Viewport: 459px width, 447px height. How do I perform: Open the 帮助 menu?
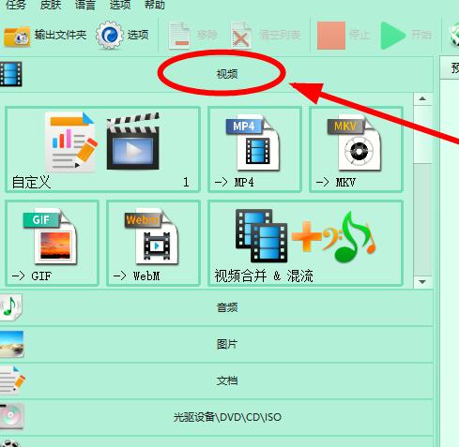point(154,5)
